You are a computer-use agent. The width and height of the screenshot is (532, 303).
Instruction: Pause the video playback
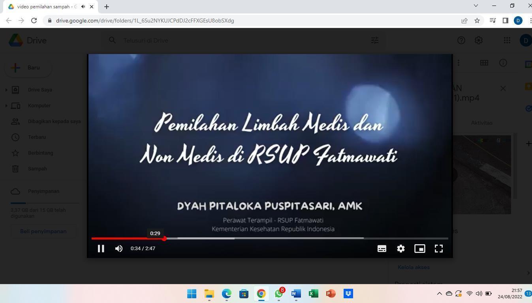coord(101,249)
